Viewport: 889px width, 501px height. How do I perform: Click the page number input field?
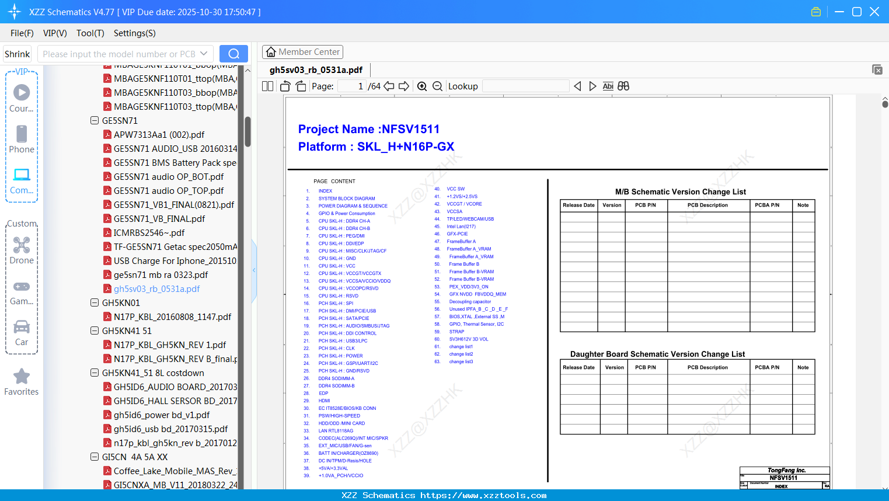point(352,86)
